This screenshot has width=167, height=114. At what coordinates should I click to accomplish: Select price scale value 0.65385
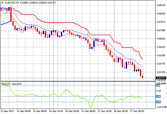[x=161, y=55]
